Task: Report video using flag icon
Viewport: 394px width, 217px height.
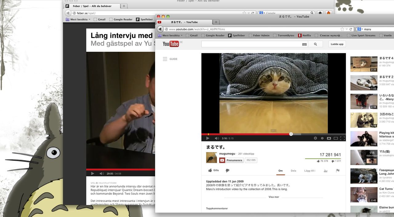Action: [x=338, y=170]
